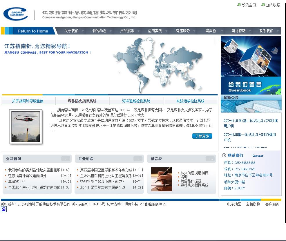Switch to the 森林防火指挥系统 tab

tap(82, 101)
